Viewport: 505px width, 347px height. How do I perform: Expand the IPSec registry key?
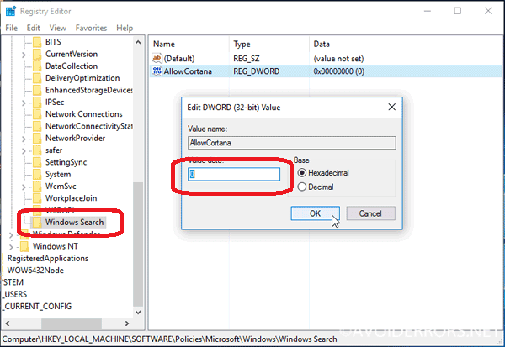click(23, 102)
